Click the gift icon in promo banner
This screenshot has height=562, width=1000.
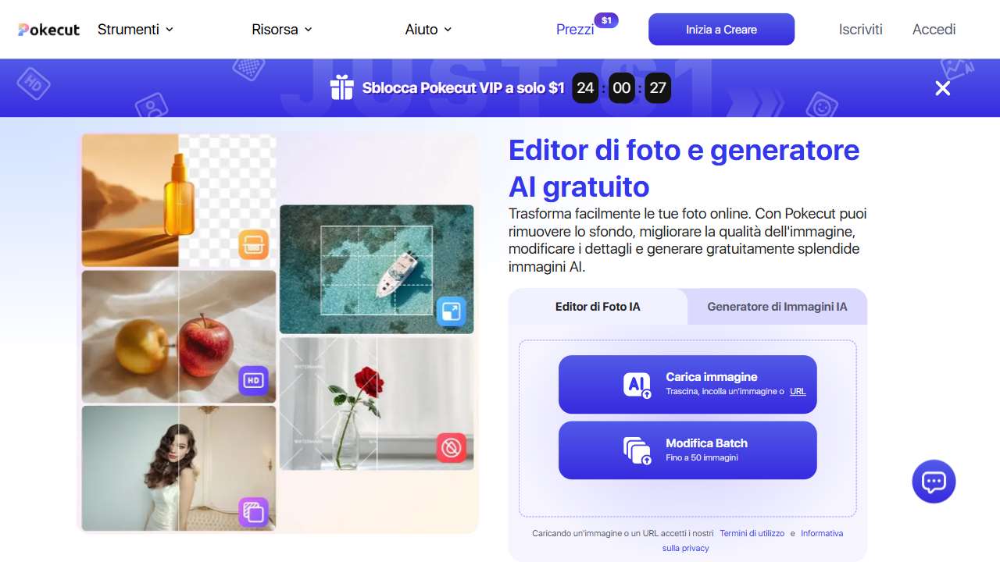click(341, 87)
